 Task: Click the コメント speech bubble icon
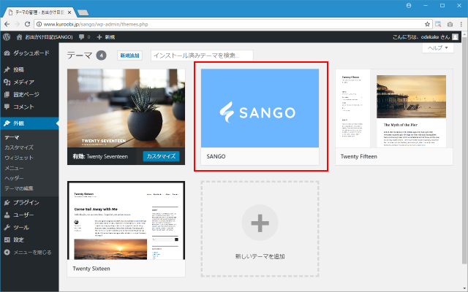click(x=7, y=107)
